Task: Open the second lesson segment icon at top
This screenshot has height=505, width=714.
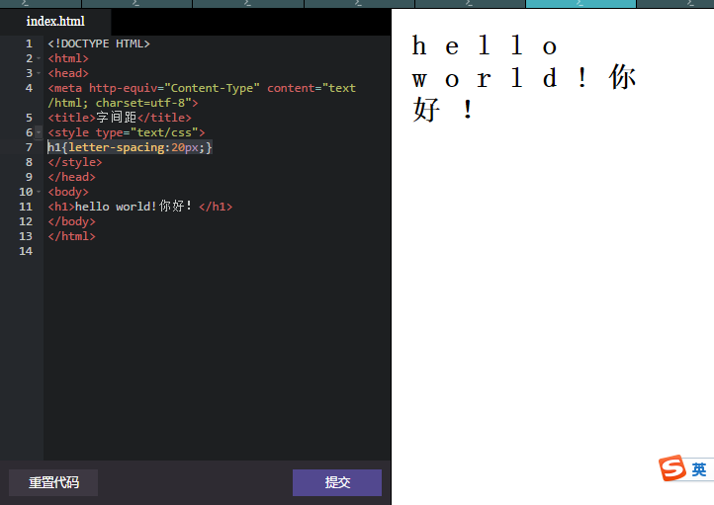Action: (x=135, y=4)
